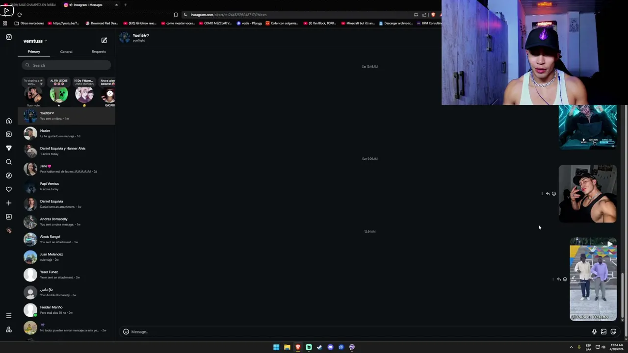628x353 pixels.
Task: Reload the page with the browser refresh icon
Action: click(x=20, y=15)
